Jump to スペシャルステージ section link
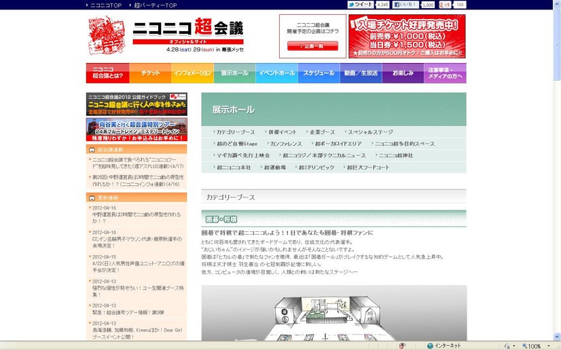Viewport: 561px width, 350px height. point(370,132)
